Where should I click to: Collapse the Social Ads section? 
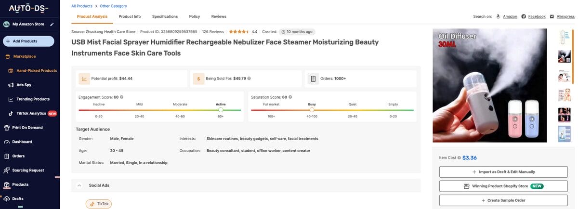[79, 185]
